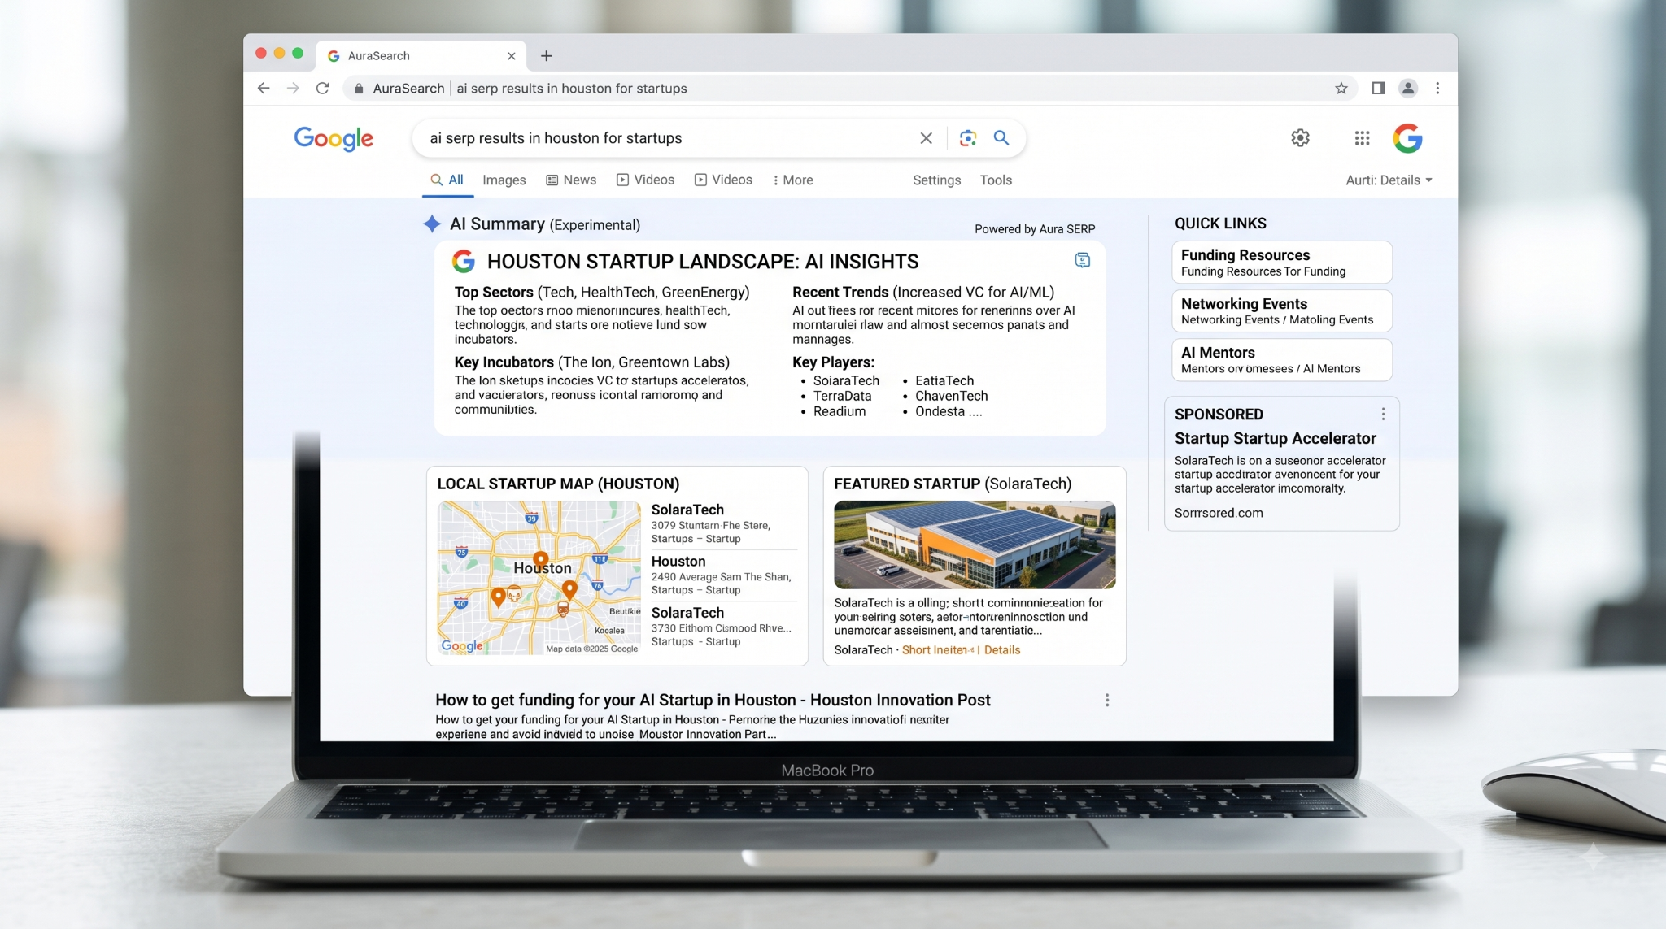
Task: Open a new tab with the plus button
Action: tap(547, 56)
